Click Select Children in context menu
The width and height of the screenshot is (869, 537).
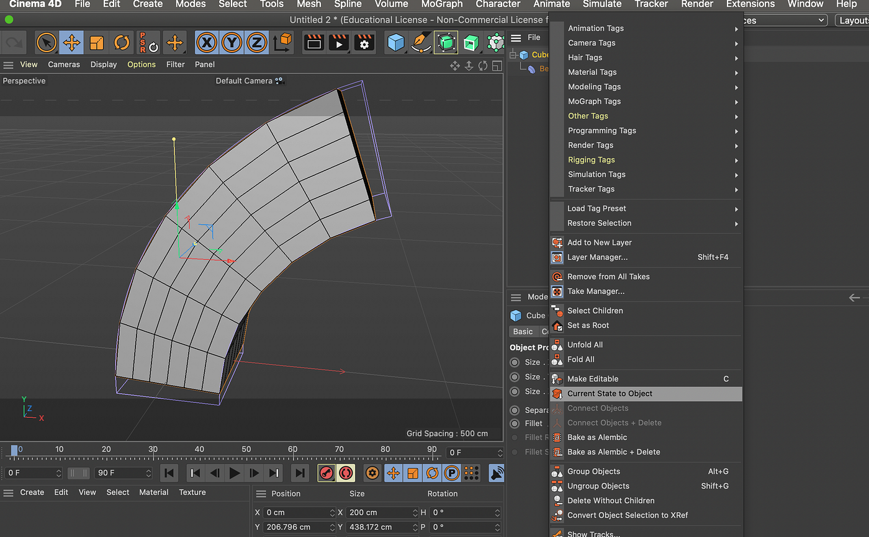646,311
